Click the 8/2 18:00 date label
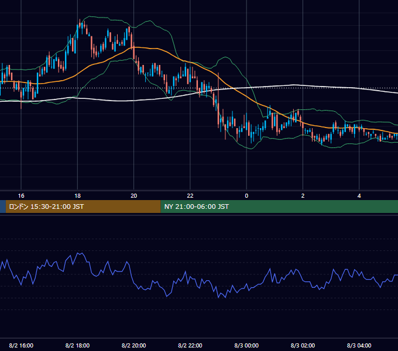 [77, 345]
